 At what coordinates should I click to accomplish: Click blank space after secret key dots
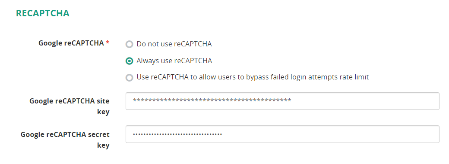coord(329,134)
